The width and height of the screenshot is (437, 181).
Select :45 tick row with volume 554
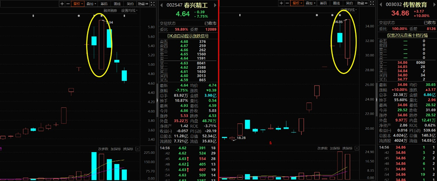click(x=188, y=159)
